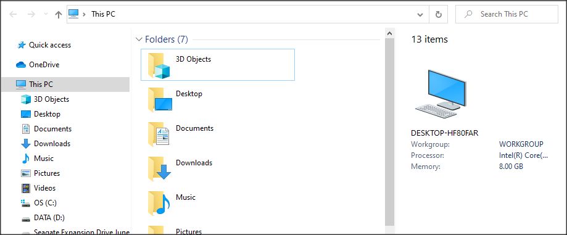Screen dimensions: 567x235
Task: Click the OS (C:) drive icon
Action: click(26, 203)
